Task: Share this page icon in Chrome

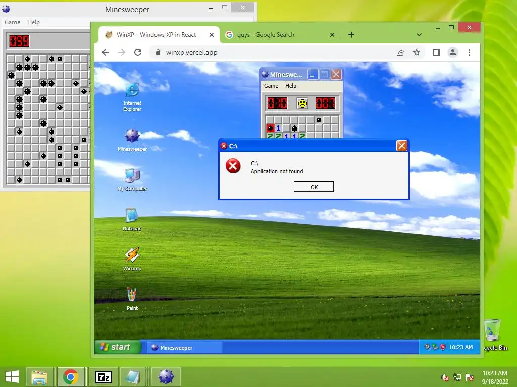Action: [x=400, y=52]
